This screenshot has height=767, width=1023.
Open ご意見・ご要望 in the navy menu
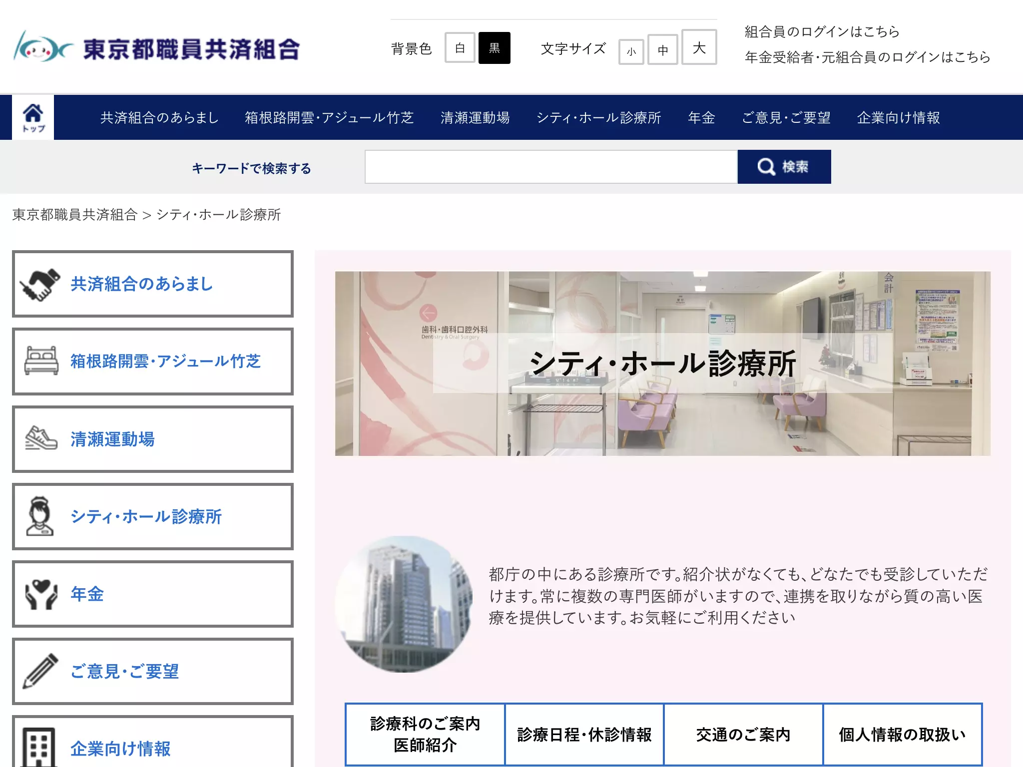(x=786, y=117)
